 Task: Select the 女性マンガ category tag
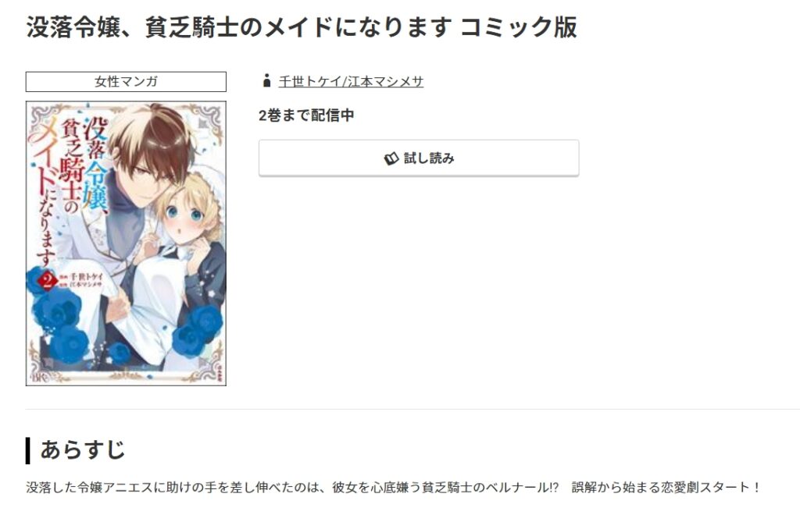126,82
